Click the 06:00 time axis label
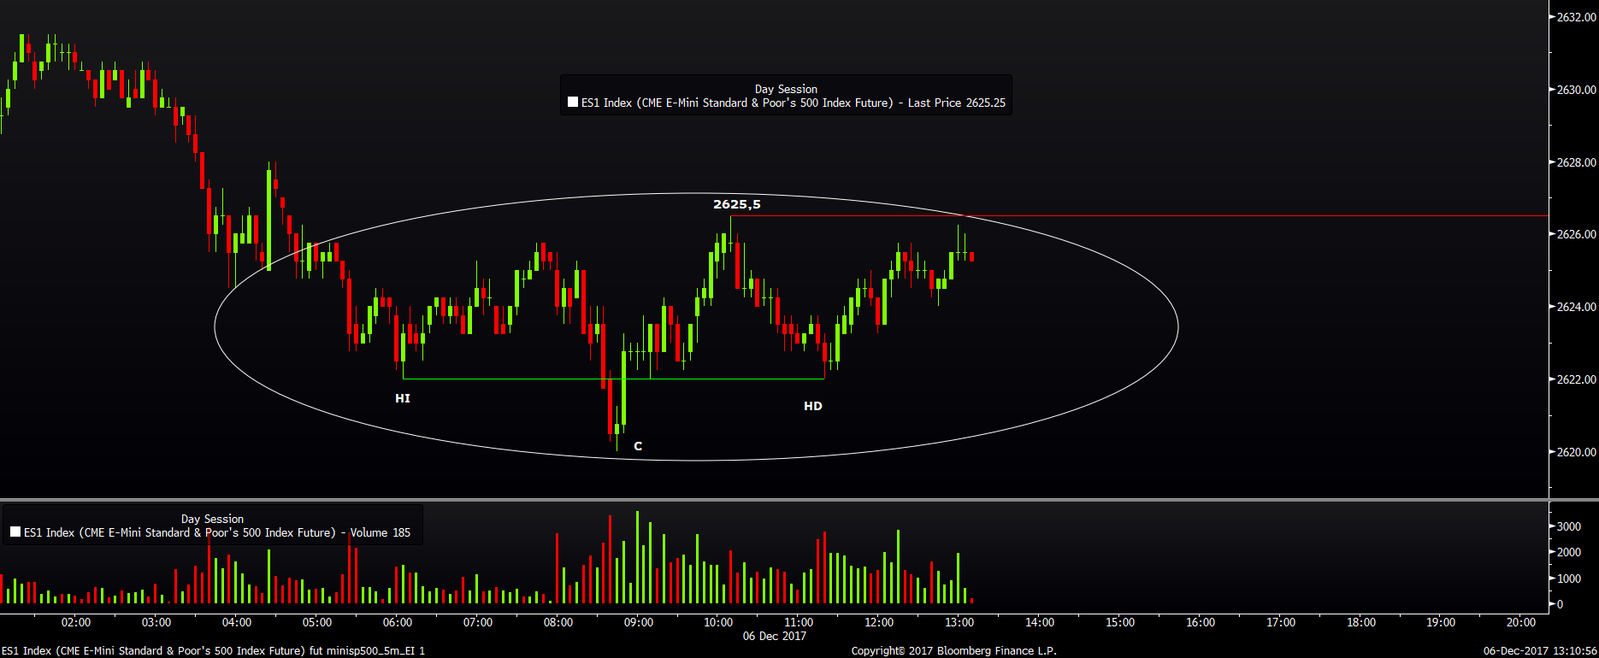Viewport: 1599px width, 658px height. (x=398, y=622)
